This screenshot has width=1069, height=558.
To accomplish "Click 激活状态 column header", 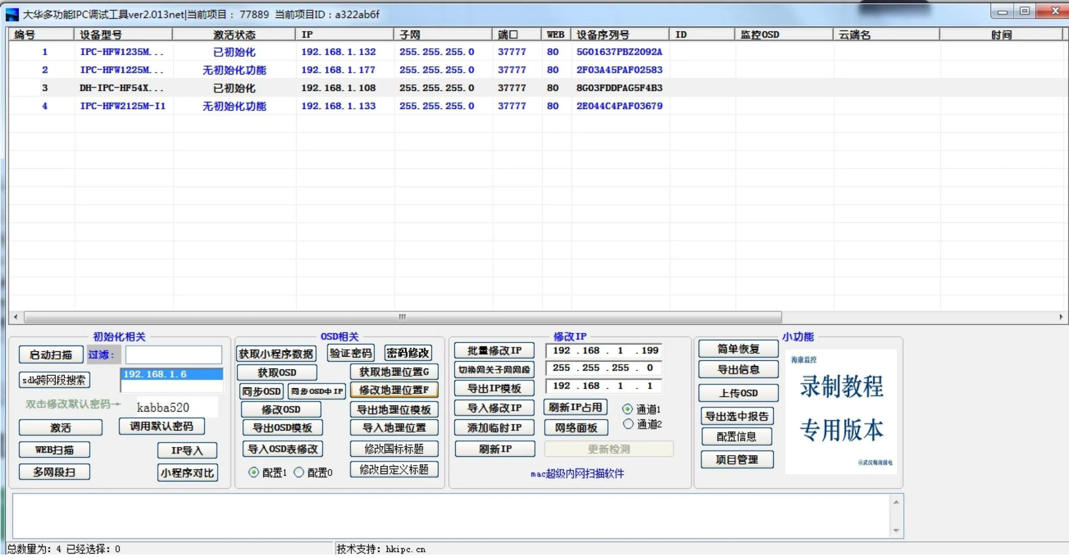I will coord(234,35).
